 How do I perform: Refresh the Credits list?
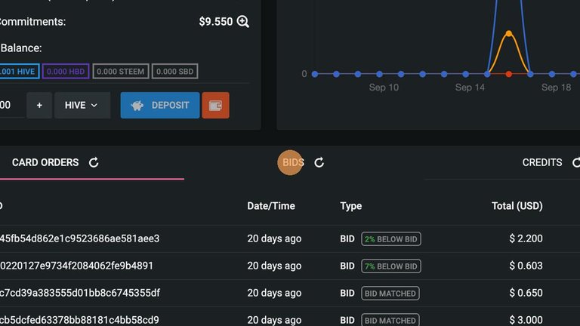coord(576,162)
